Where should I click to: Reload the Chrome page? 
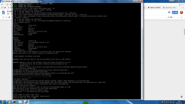click(x=8, y=5)
